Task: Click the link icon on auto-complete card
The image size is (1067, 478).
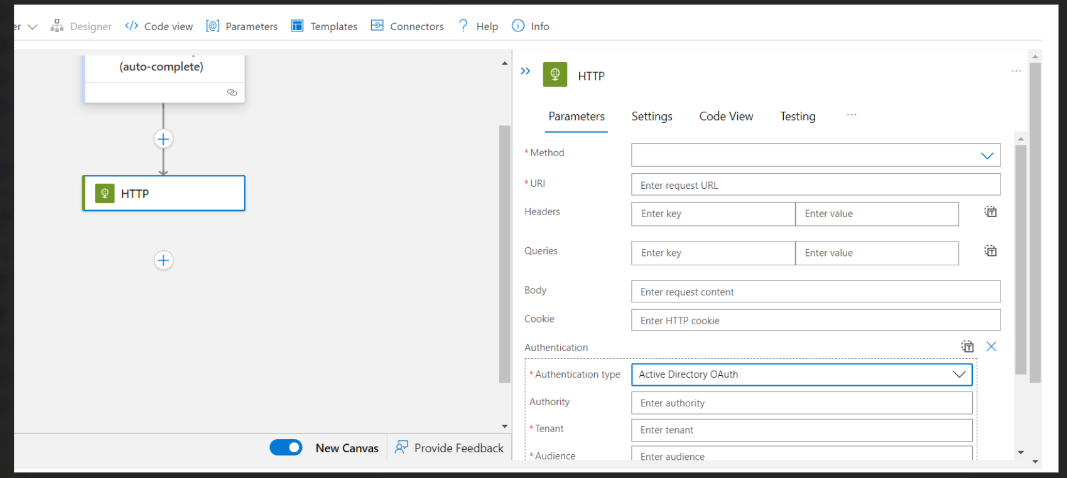Action: point(232,92)
